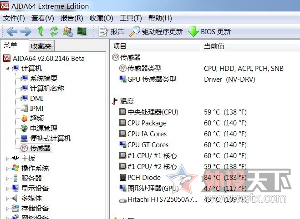Select the CPU Package row
Viewport: 300px width, 219px height.
coord(183,123)
